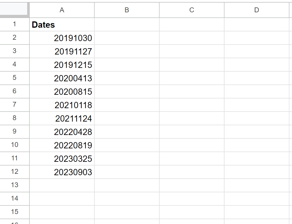Select column B header

tap(126, 10)
